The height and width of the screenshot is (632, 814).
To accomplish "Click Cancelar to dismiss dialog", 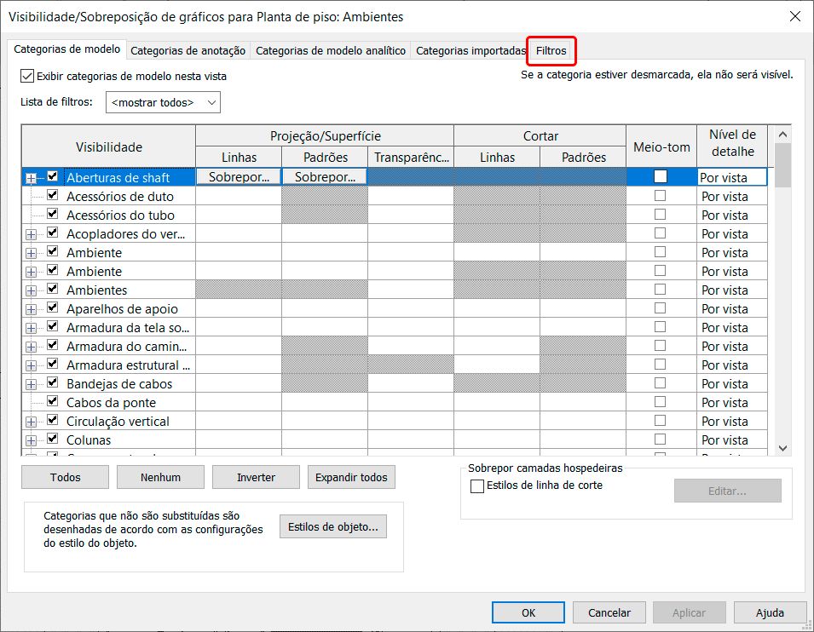I will tap(609, 612).
